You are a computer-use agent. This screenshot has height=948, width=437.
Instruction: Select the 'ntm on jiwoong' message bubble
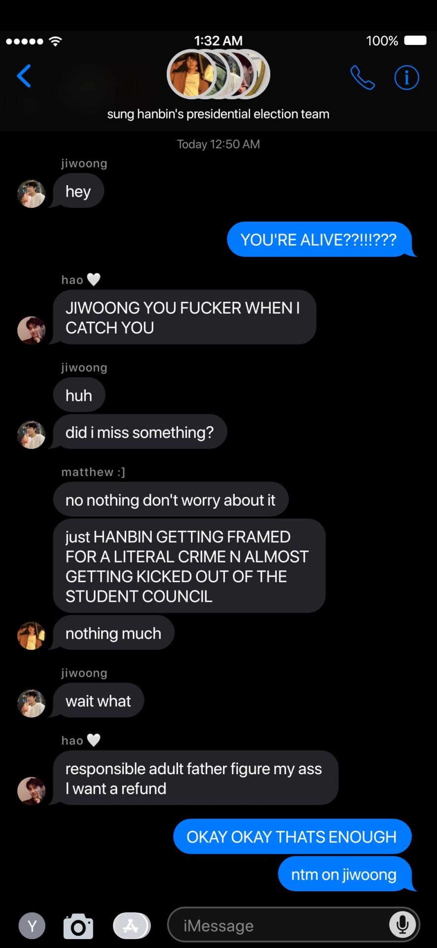tap(344, 874)
